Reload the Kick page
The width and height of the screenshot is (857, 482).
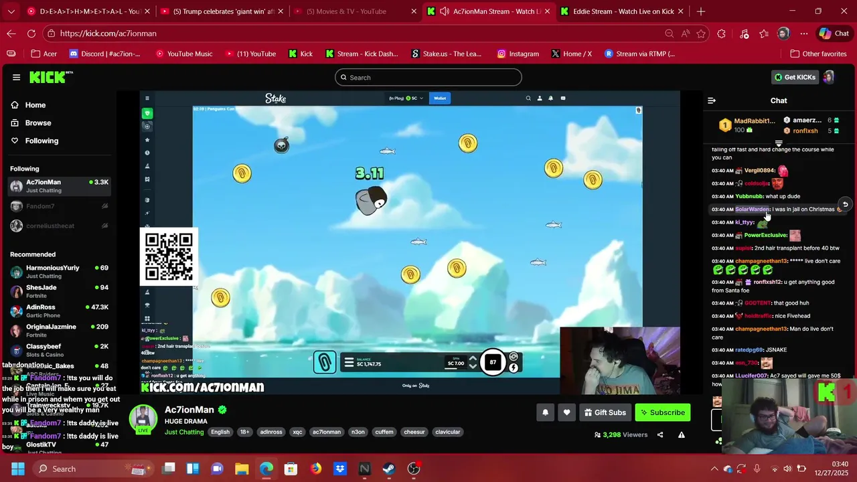[31, 33]
